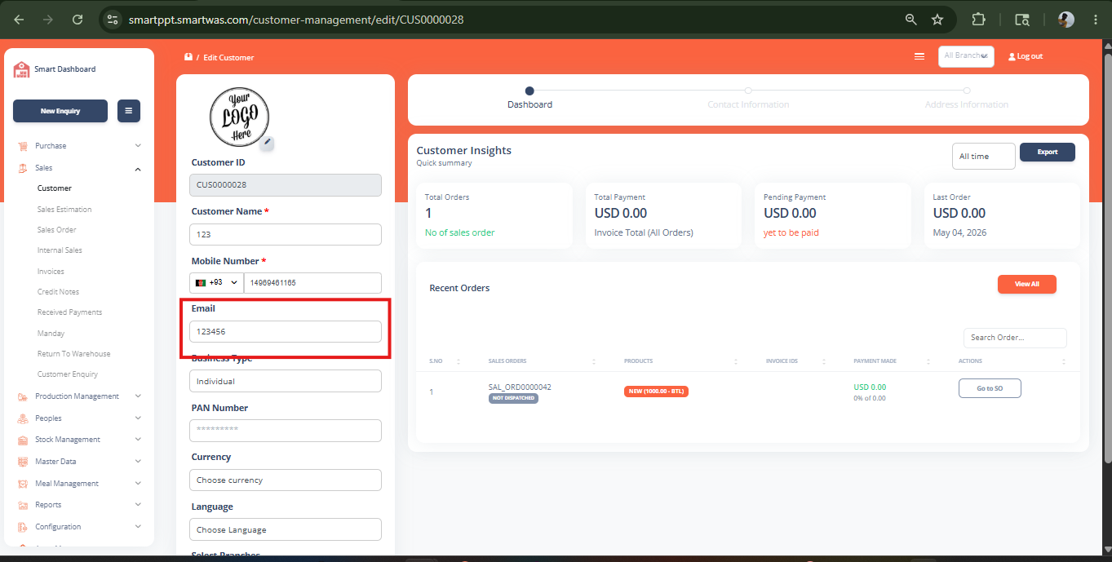This screenshot has height=562, width=1112.
Task: Click the site information icon in address bar
Action: [113, 20]
